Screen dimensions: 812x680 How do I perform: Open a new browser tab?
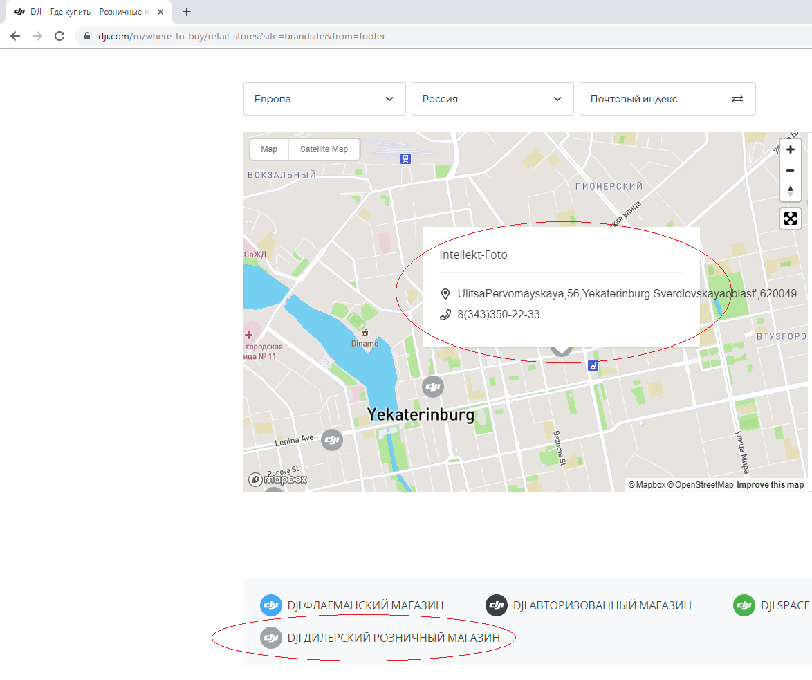click(x=187, y=12)
